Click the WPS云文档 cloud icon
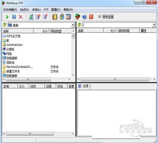 4,36
